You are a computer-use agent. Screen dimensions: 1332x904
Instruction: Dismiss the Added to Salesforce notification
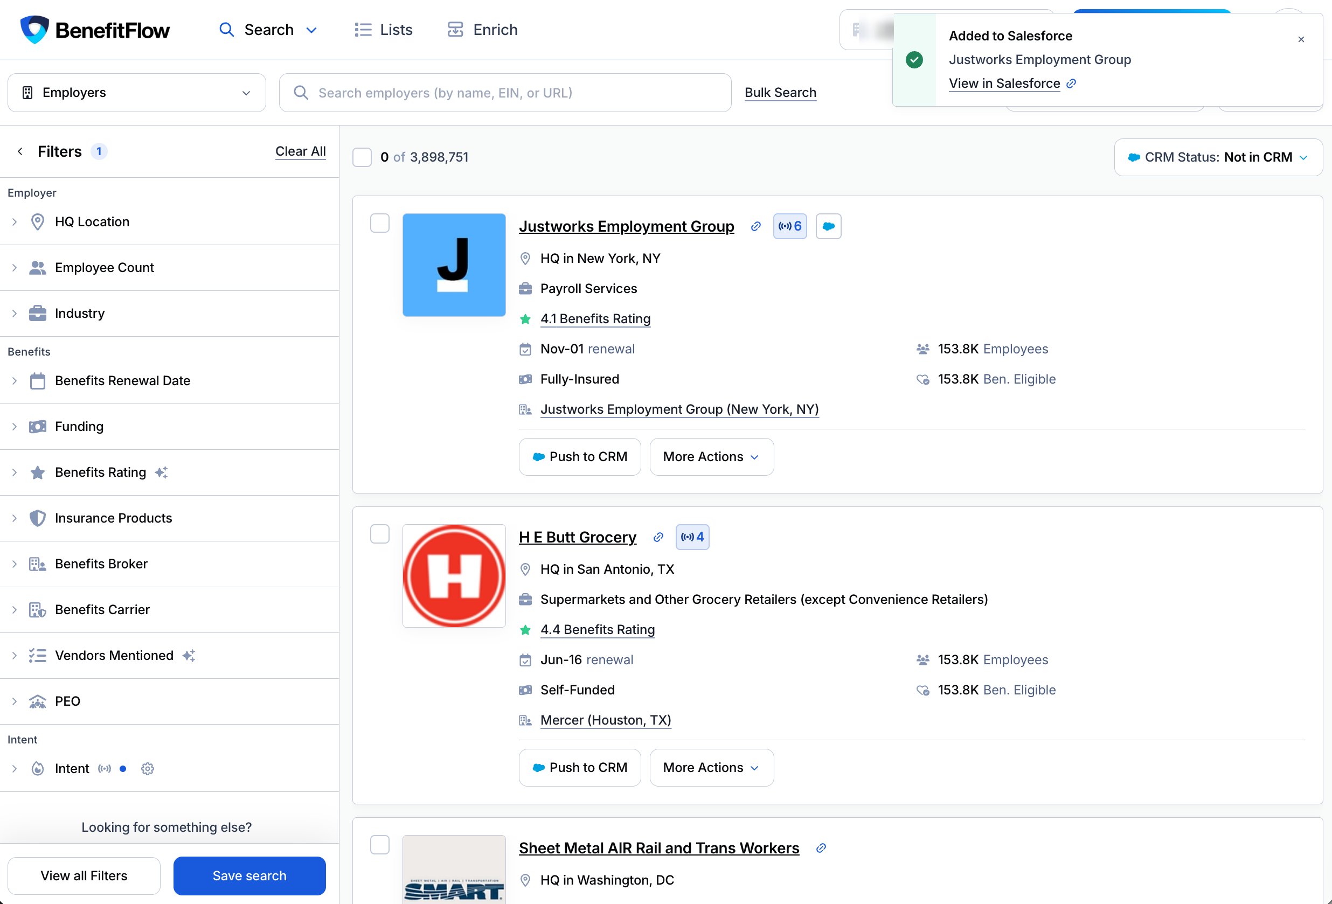click(1301, 39)
